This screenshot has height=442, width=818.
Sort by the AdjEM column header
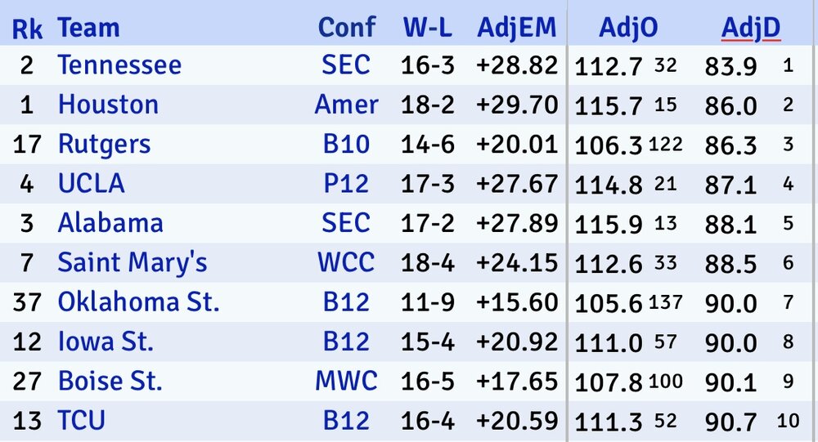516,28
